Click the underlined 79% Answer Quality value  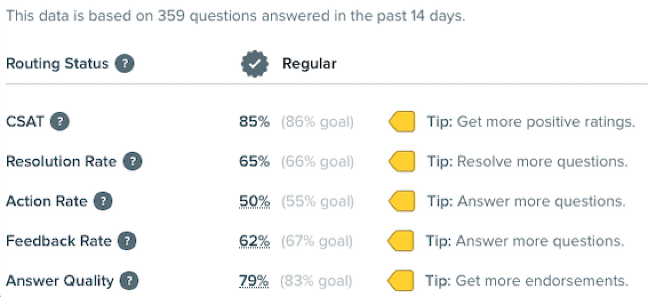[x=254, y=282]
